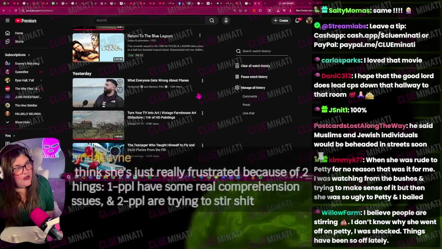Click the YouTube Premium logo
The image size is (442, 249).
click(26, 21)
